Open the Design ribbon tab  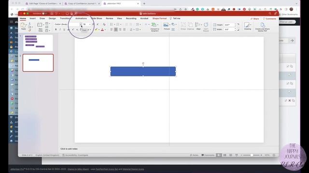point(52,18)
